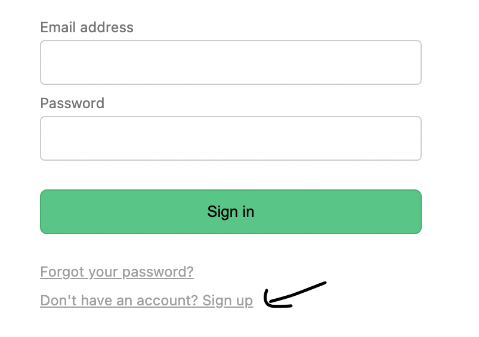The image size is (479, 337).
Task: Select the text box under Password label
Action: click(230, 138)
